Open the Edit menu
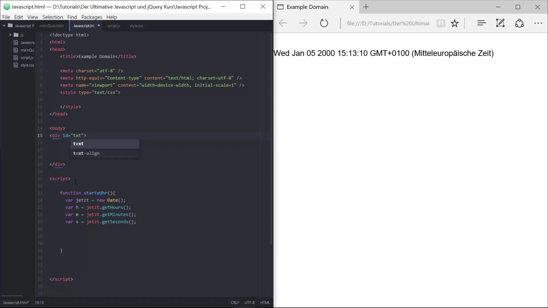Viewport: 548px width, 308px height. point(19,17)
